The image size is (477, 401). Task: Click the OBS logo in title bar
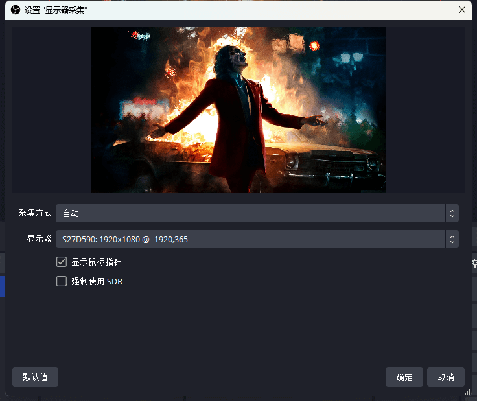point(16,10)
